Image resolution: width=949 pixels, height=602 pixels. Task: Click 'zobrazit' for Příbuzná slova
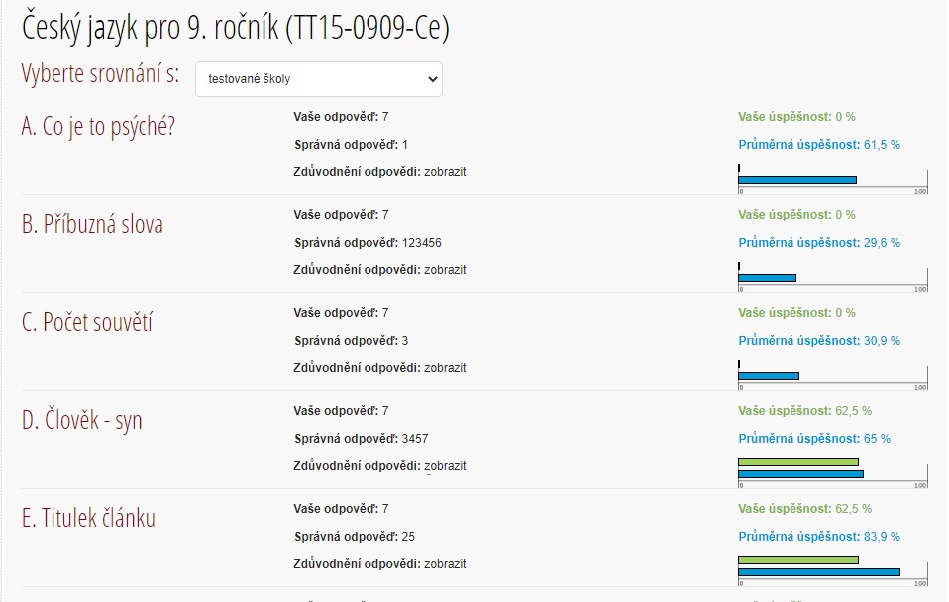445,270
